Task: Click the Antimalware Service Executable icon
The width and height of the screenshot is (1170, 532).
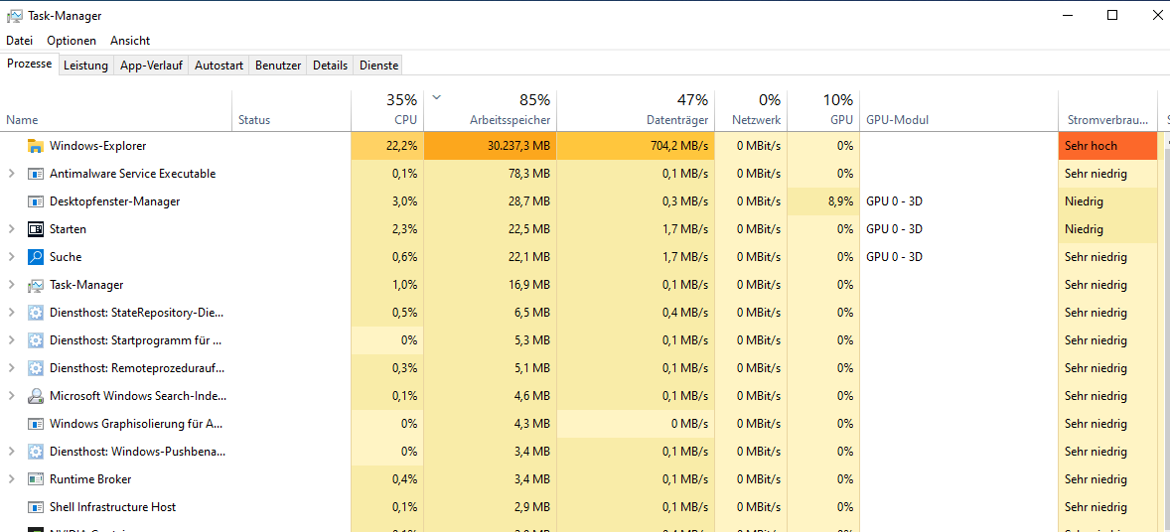Action: click(x=35, y=174)
